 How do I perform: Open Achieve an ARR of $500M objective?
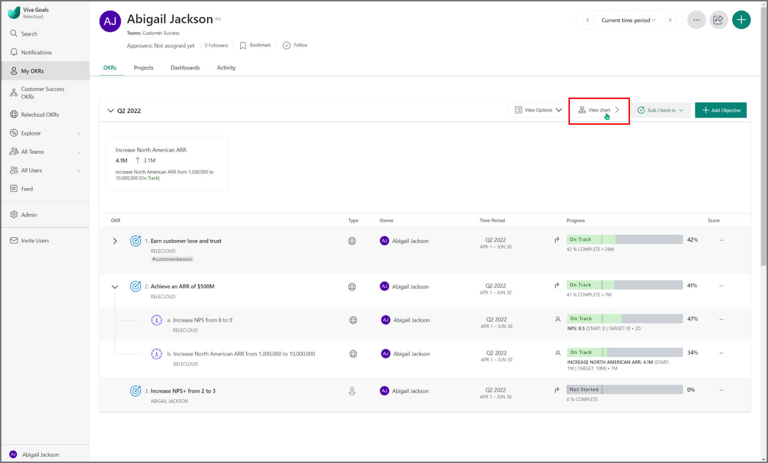click(x=183, y=287)
